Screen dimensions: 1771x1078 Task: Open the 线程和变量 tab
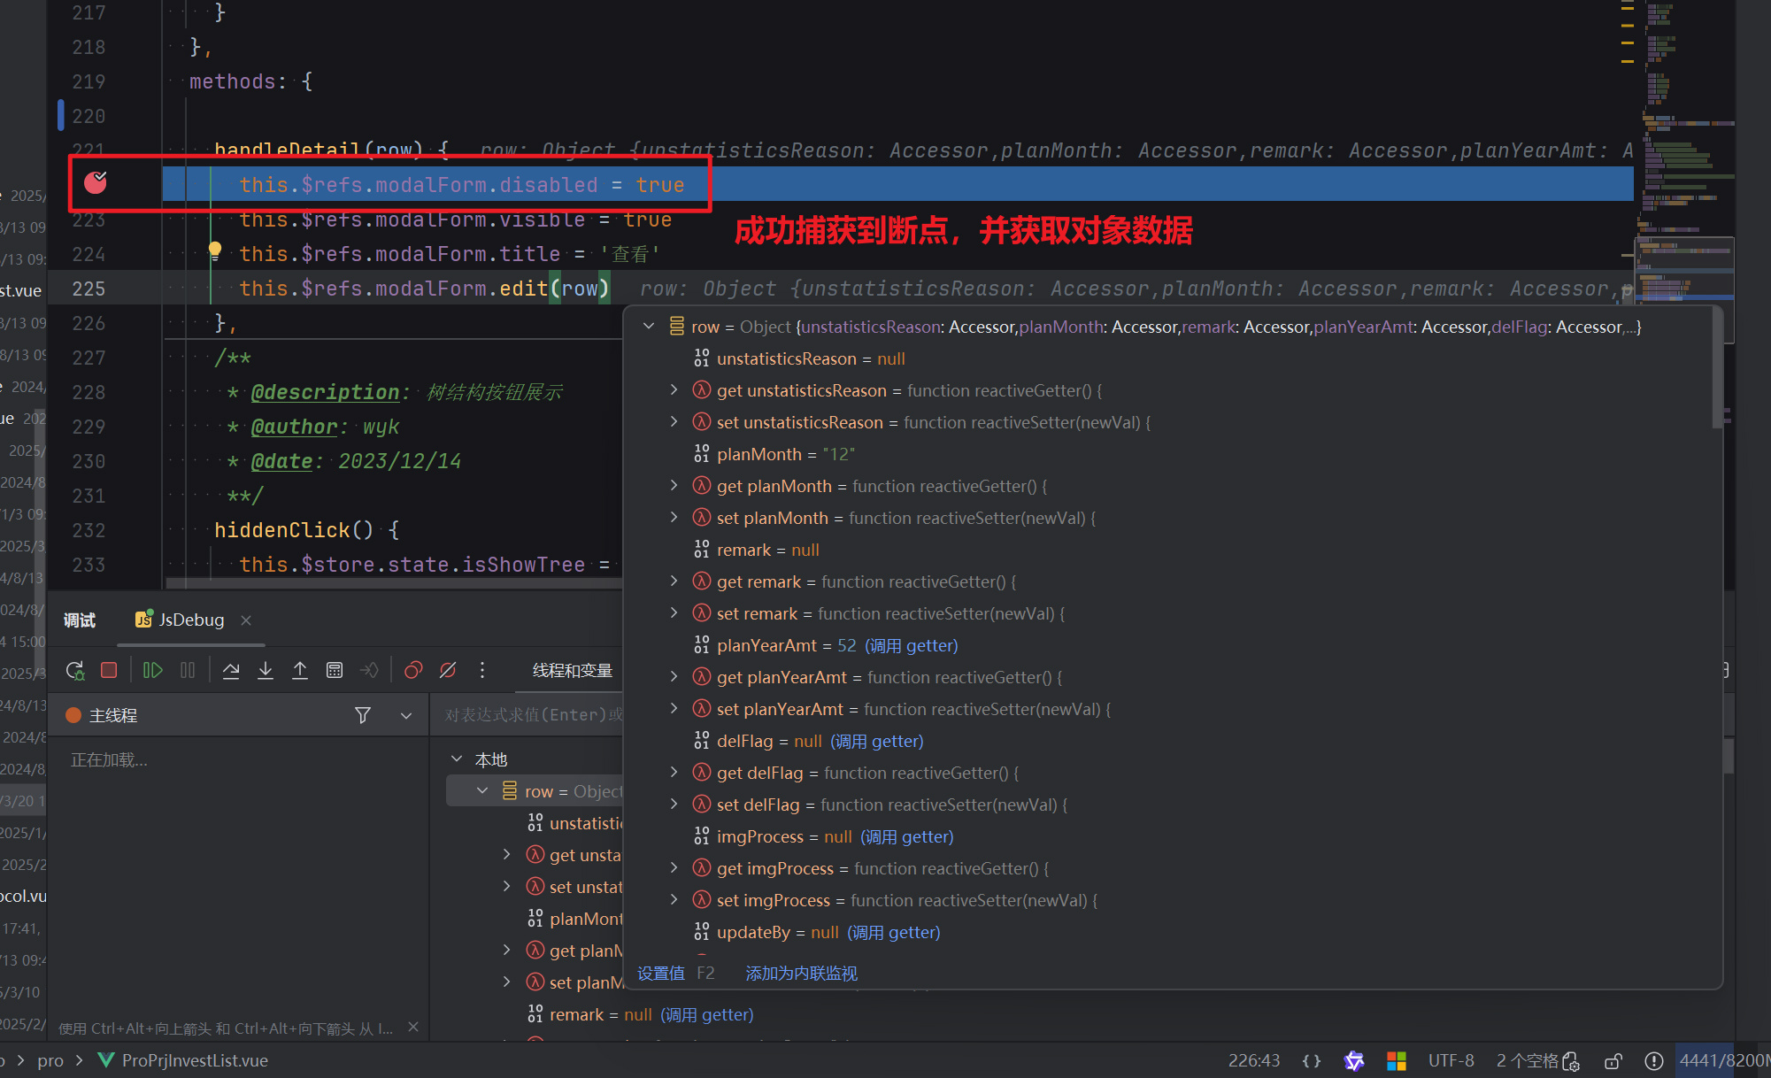pos(572,671)
